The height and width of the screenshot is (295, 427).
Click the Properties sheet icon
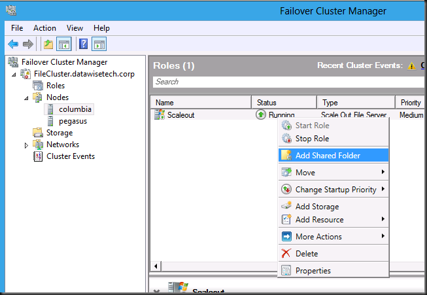click(286, 270)
